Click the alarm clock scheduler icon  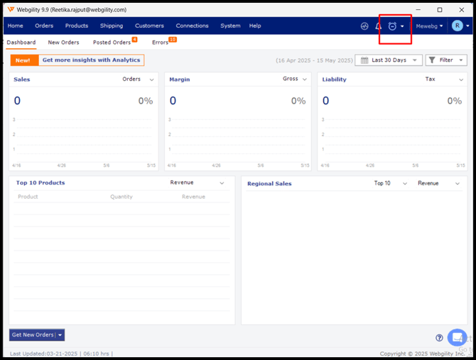point(392,26)
